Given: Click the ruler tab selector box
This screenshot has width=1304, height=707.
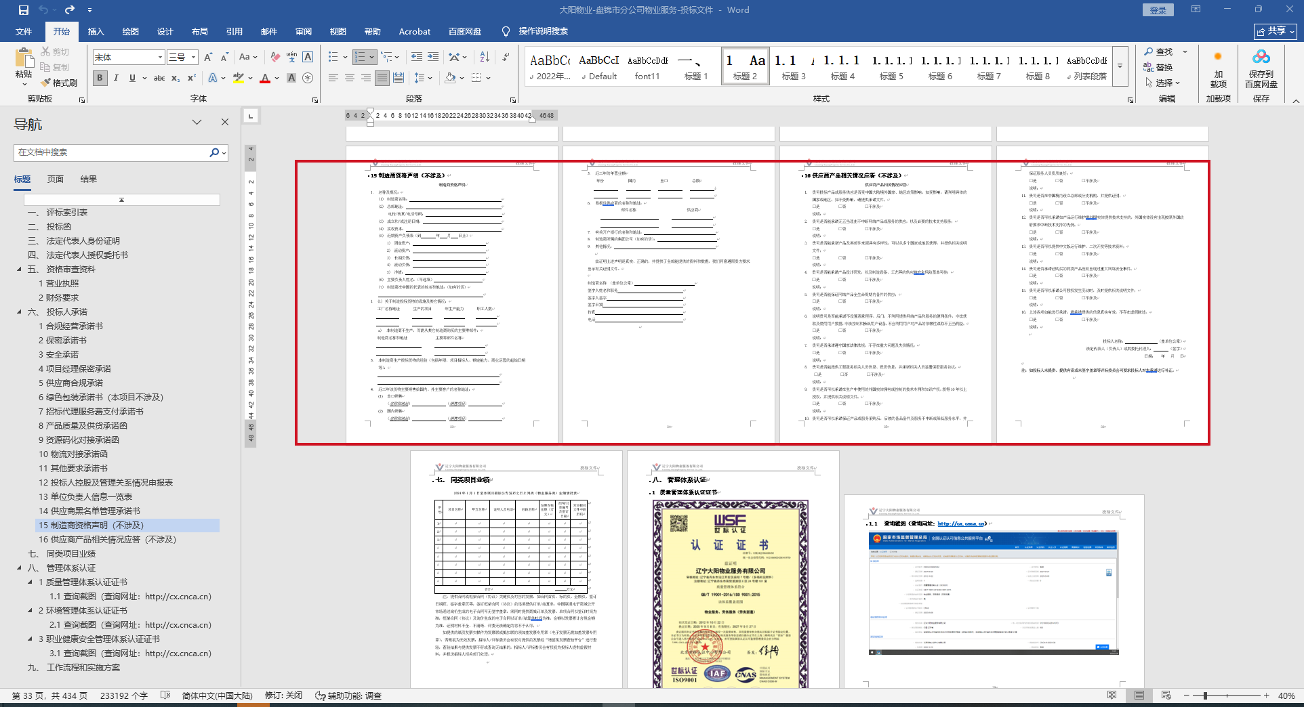Looking at the screenshot, I should click(251, 116).
